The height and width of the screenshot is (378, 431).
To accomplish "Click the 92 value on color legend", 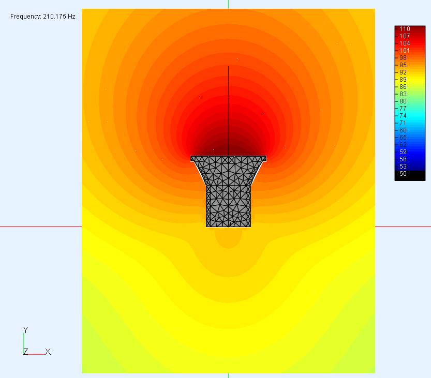I will [x=403, y=72].
